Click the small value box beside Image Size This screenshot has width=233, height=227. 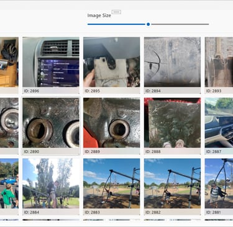(116, 12)
